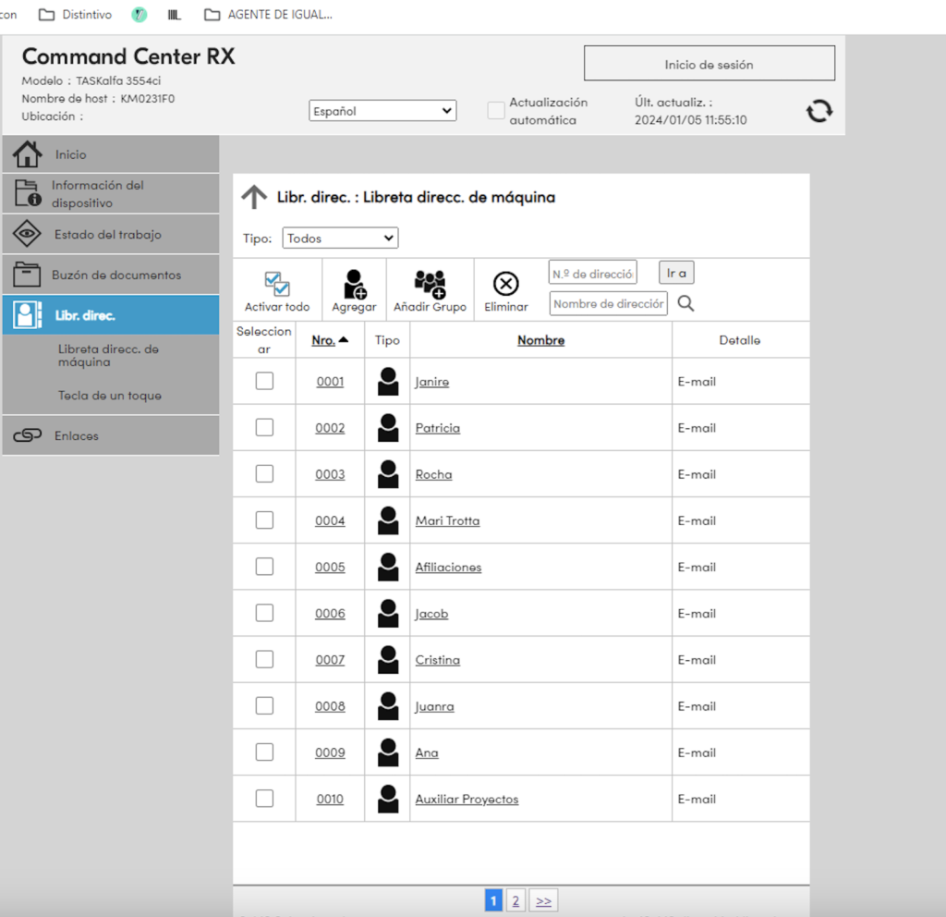Go to Buzón de documentos section
This screenshot has height=917, width=946.
point(115,275)
